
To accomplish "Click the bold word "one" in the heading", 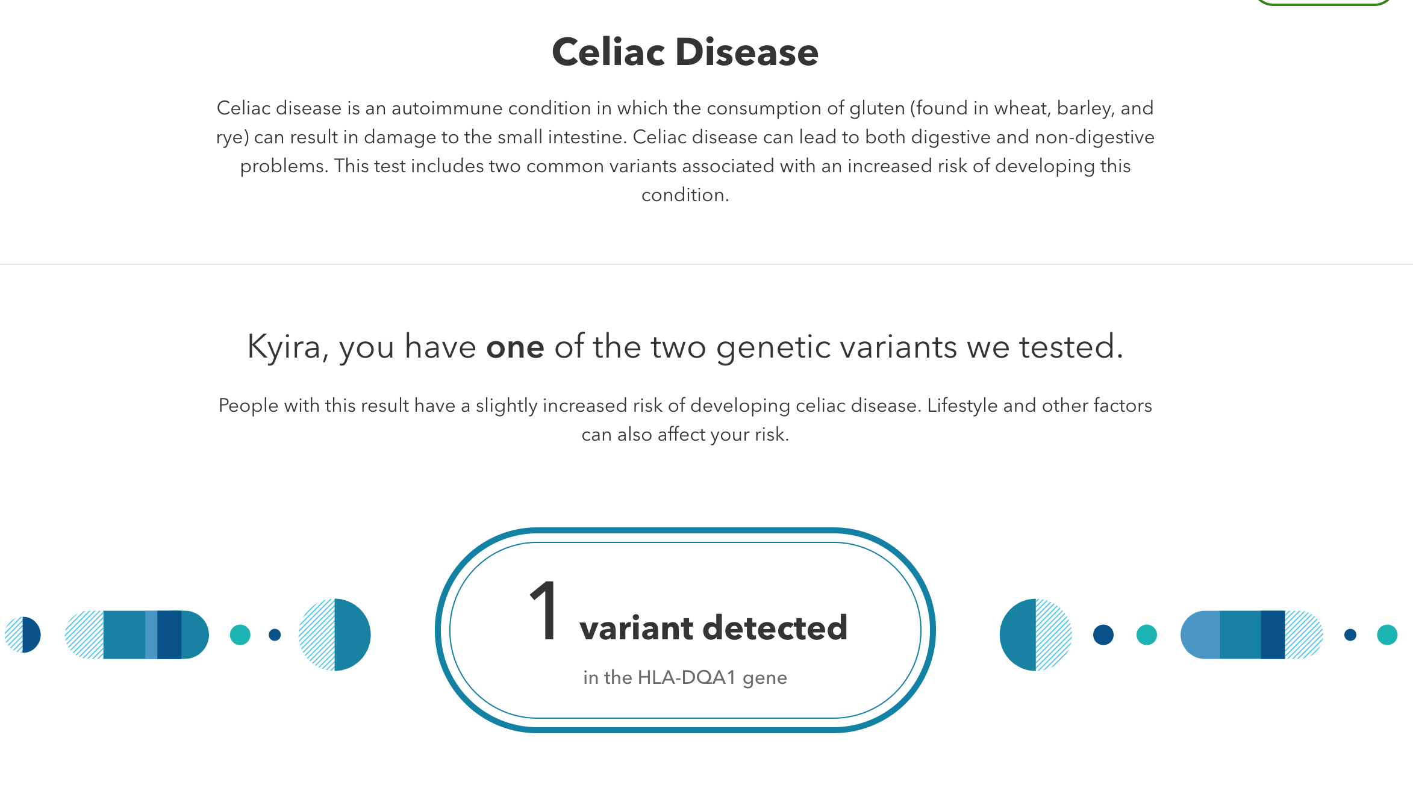I will [x=515, y=347].
